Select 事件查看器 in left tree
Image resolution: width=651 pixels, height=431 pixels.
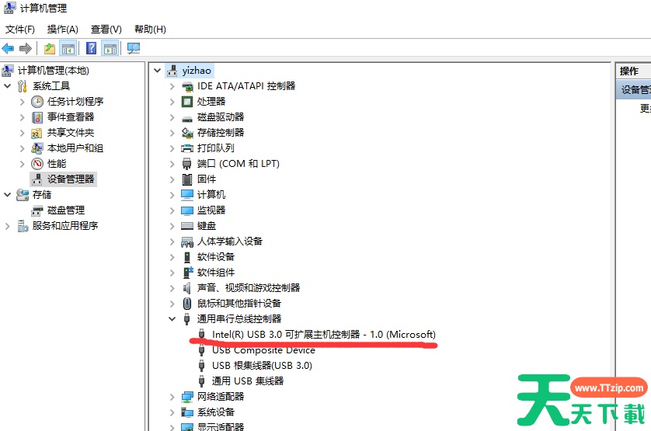71,117
